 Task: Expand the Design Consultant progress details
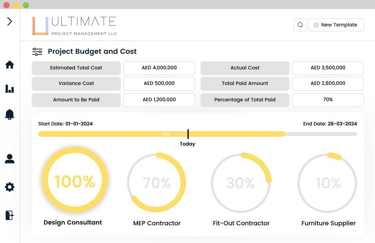click(x=73, y=223)
